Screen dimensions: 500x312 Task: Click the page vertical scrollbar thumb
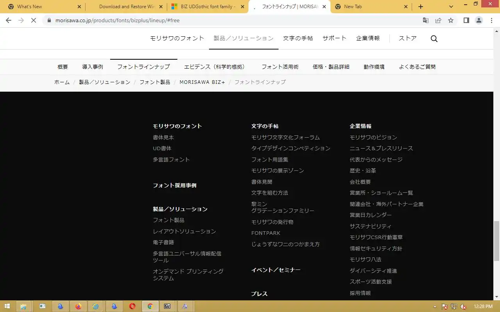(x=496, y=241)
